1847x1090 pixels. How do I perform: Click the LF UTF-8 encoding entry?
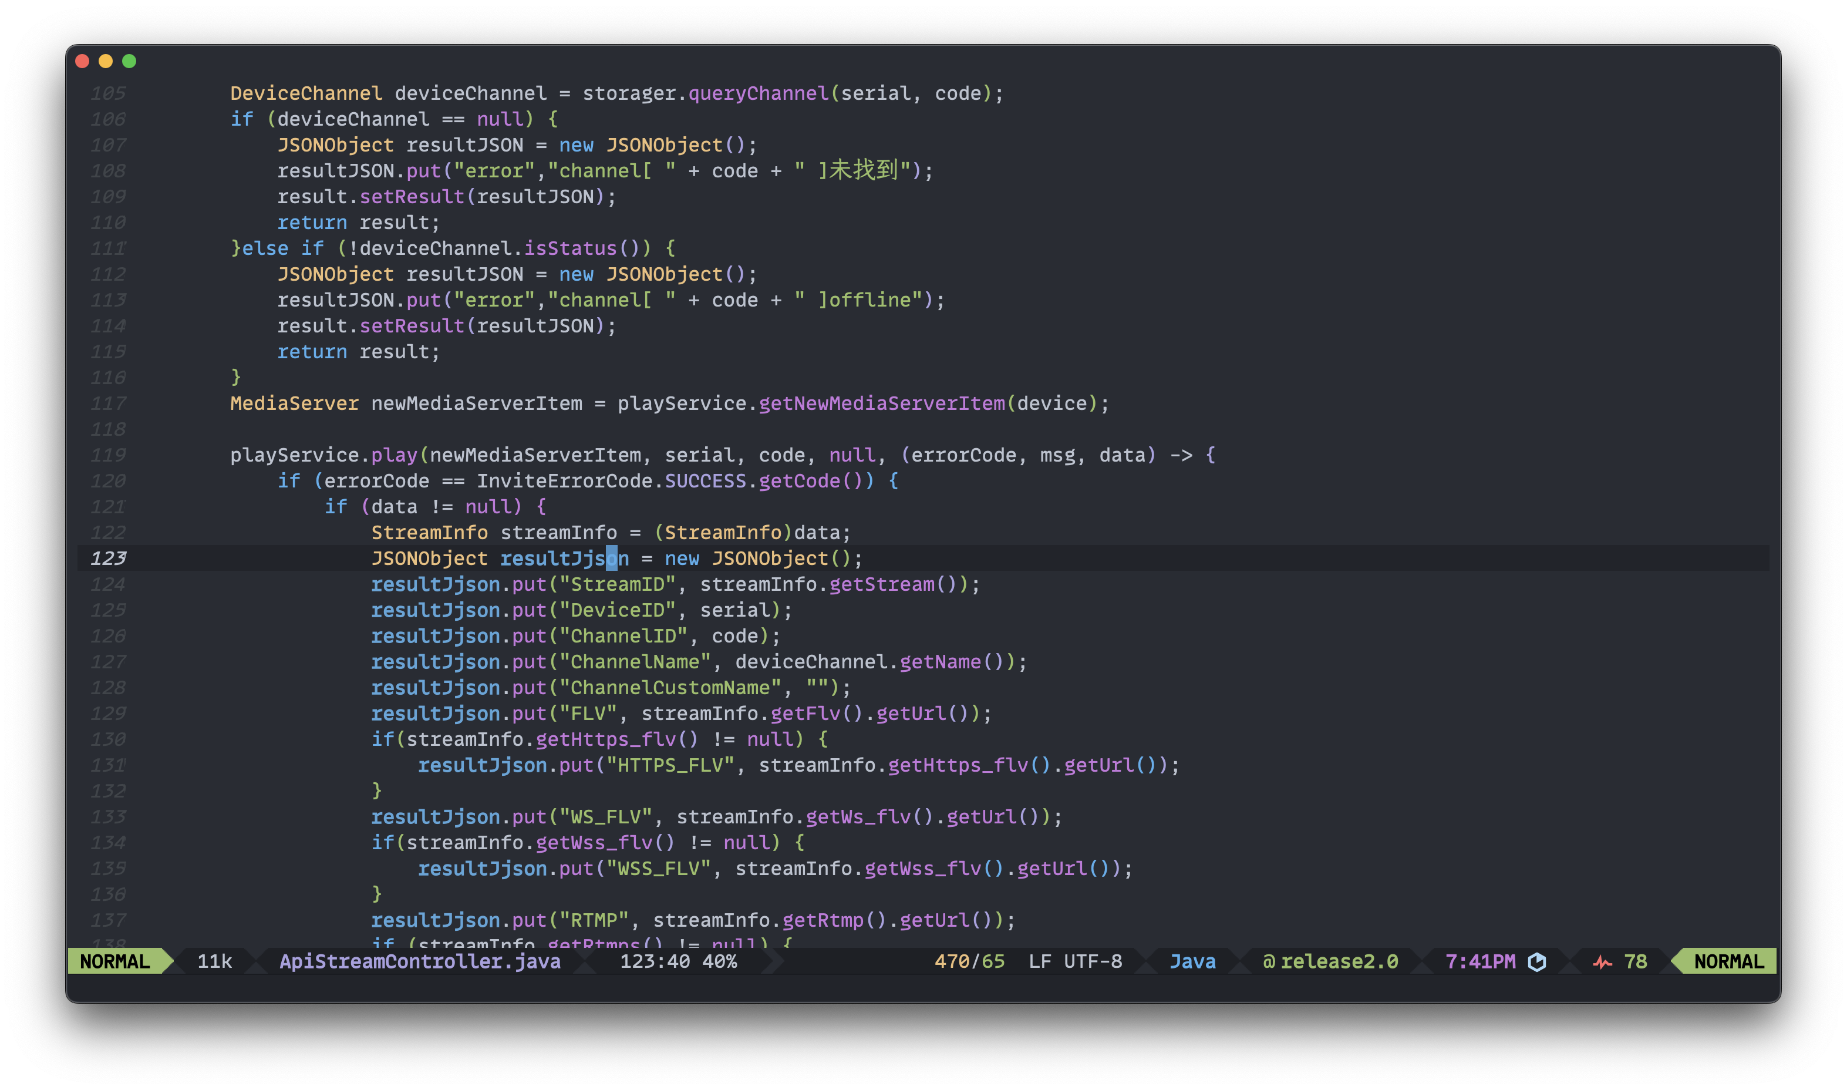[1076, 961]
